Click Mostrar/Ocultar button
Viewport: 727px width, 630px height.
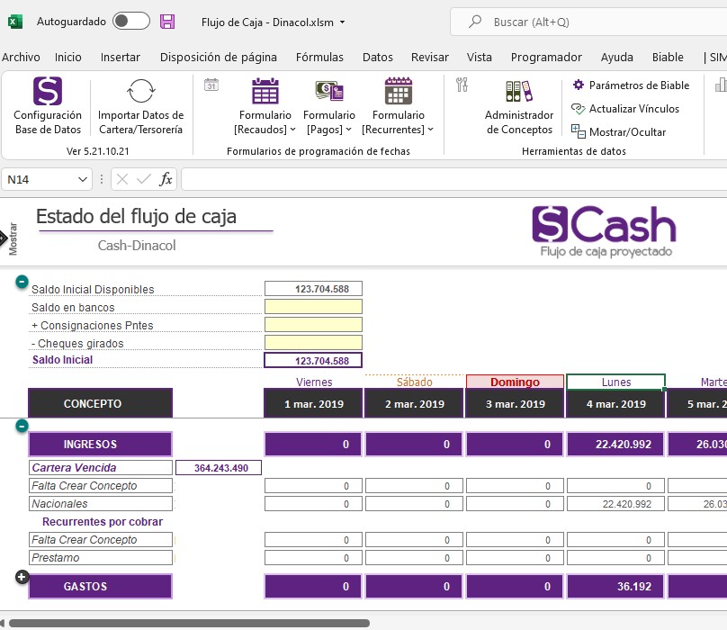click(x=618, y=132)
